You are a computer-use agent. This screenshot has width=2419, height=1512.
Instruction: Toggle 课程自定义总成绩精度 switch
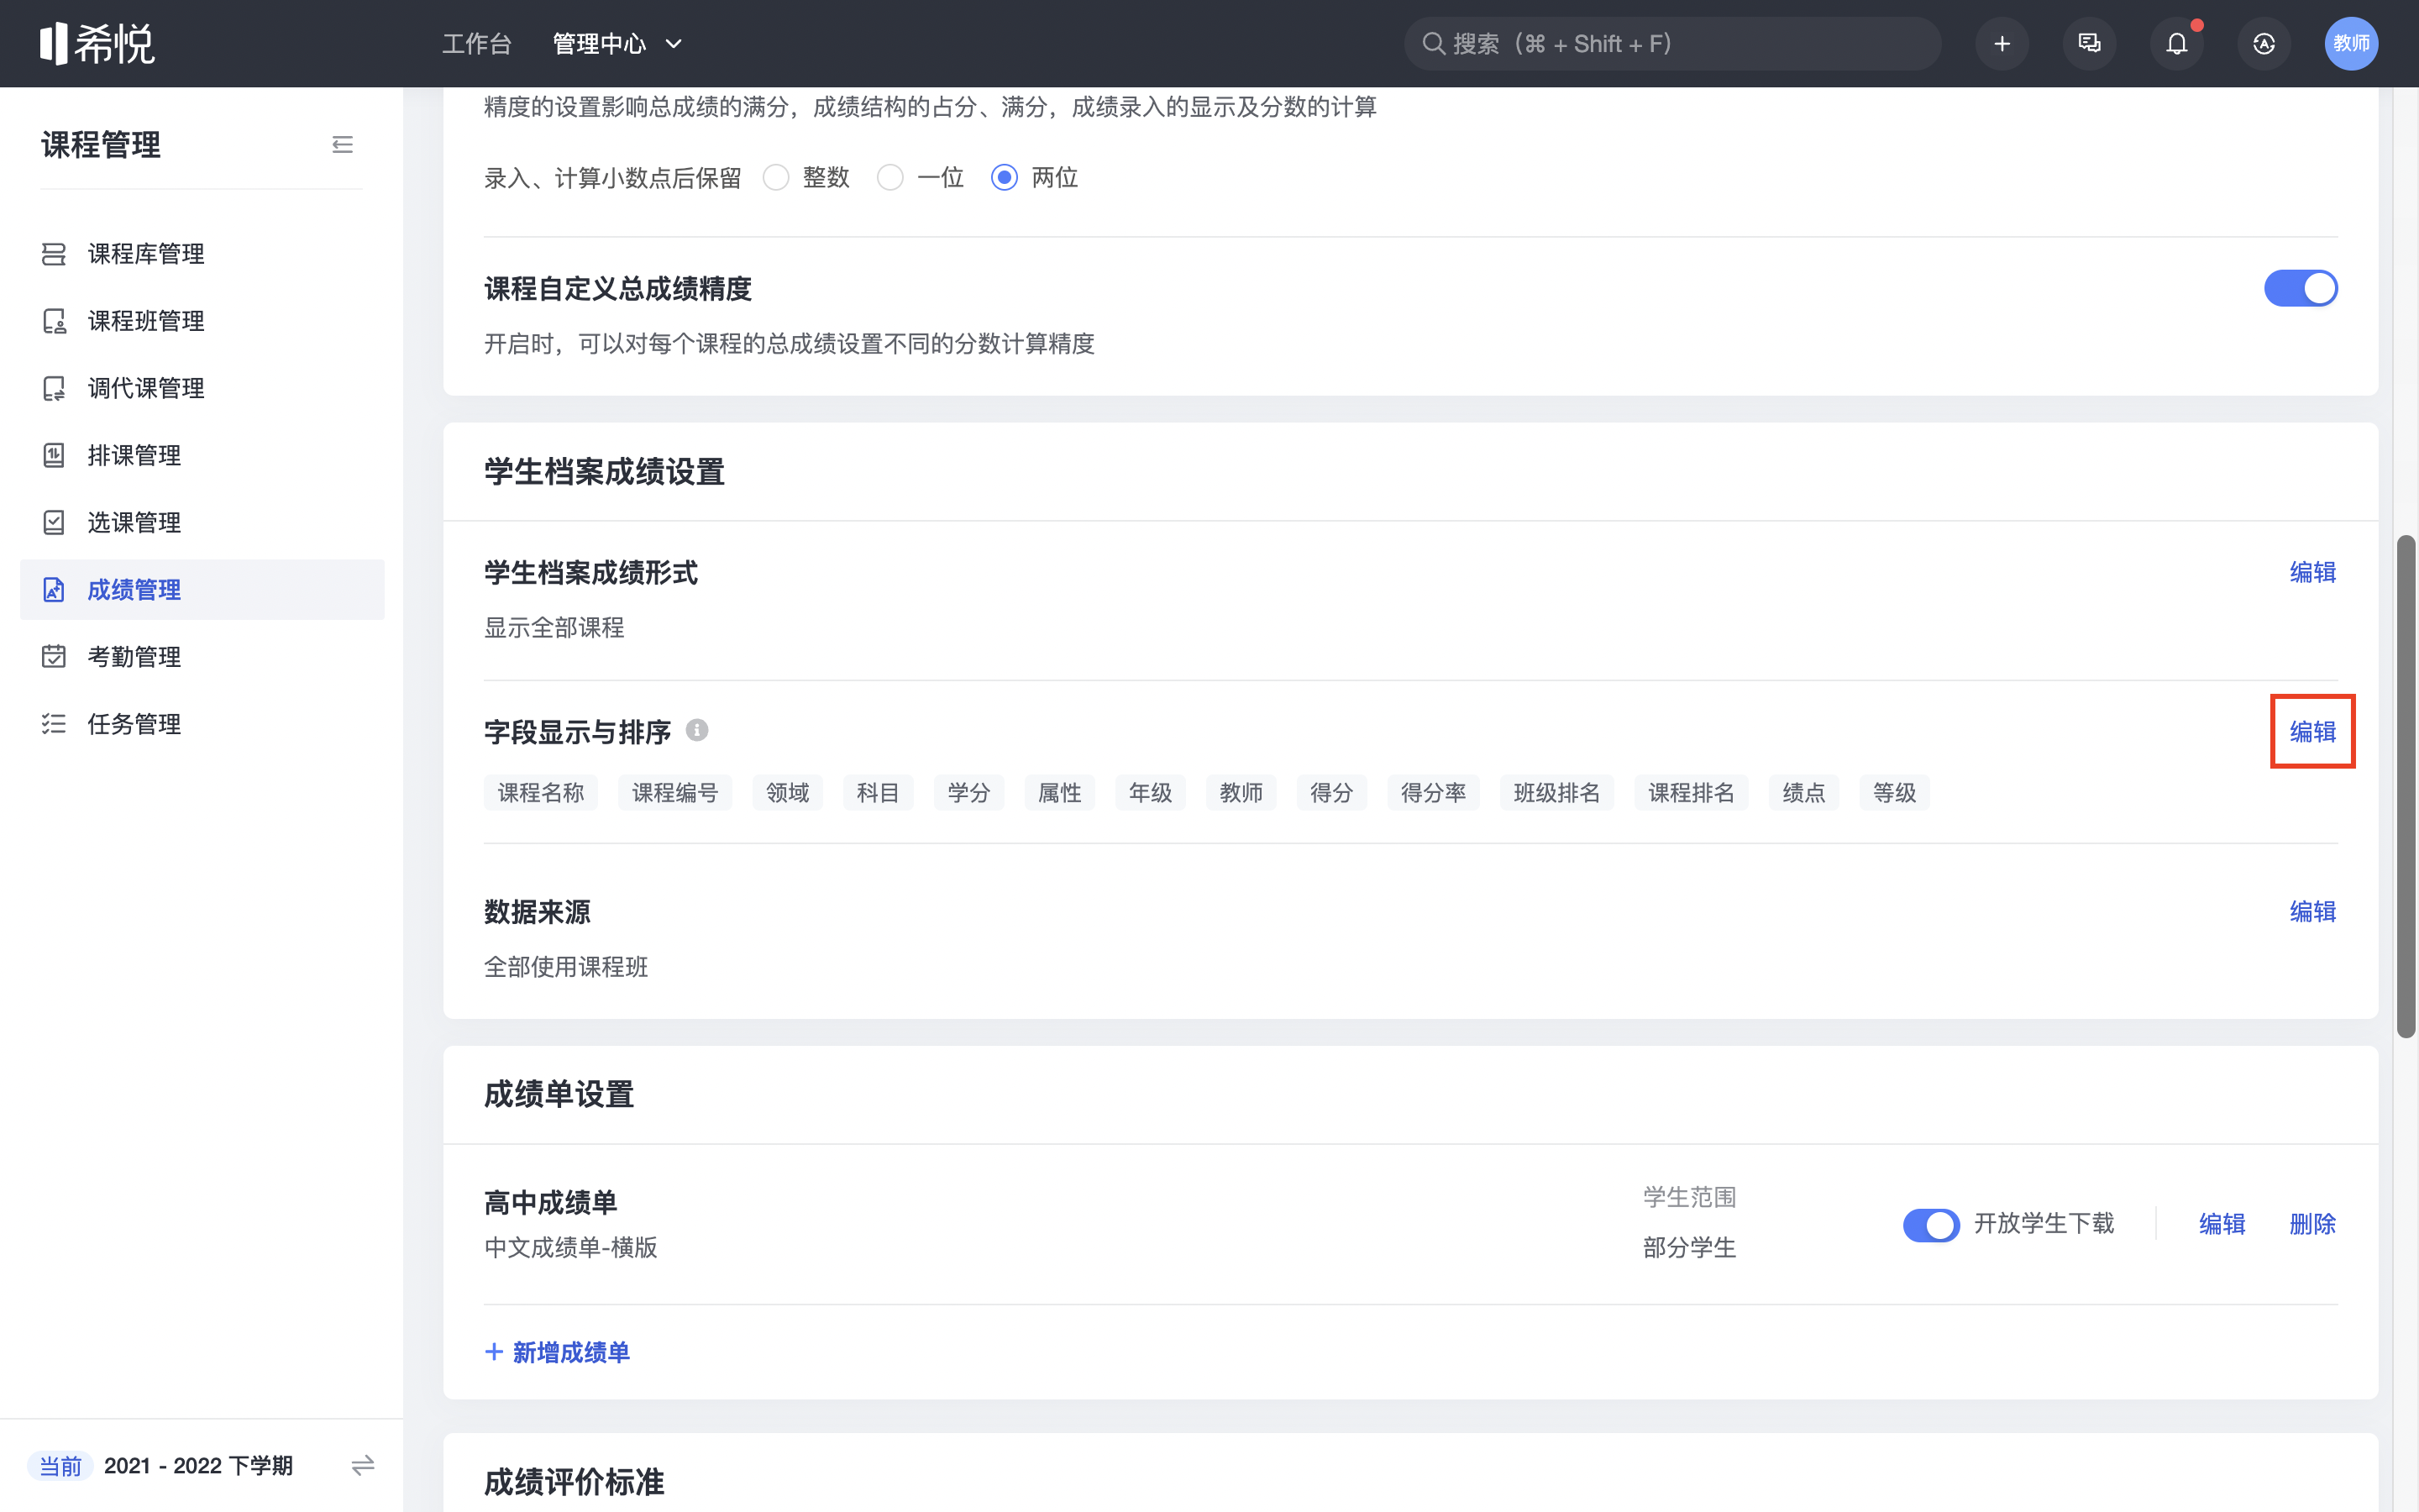click(2300, 289)
